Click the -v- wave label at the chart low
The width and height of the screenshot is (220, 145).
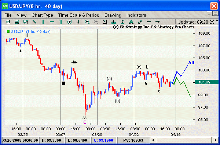(84, 118)
